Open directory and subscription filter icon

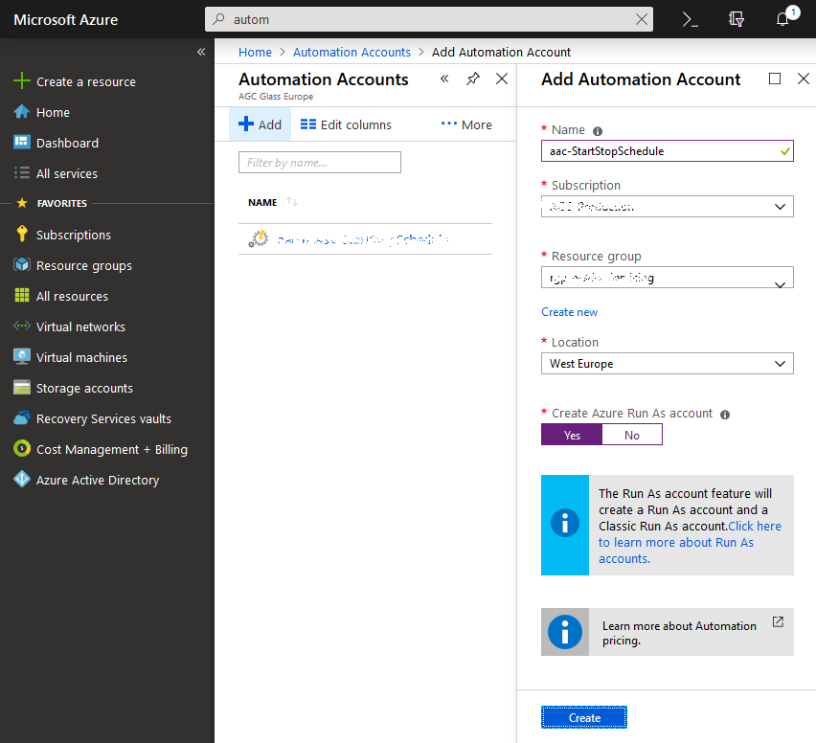736,19
